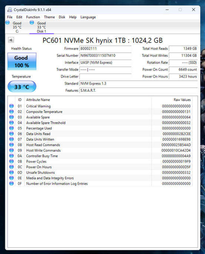The height and width of the screenshot is (254, 205).
Task: Click the Interface field UASP (NVM Express)
Action: coord(105,62)
